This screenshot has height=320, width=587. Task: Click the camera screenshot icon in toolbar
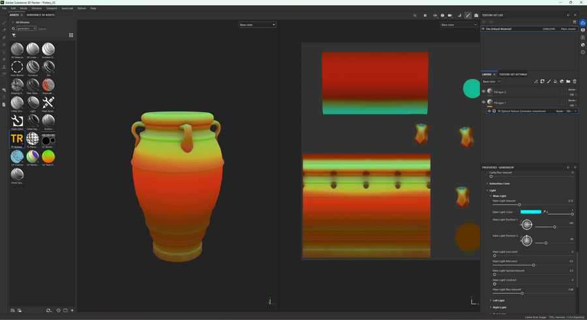(475, 15)
